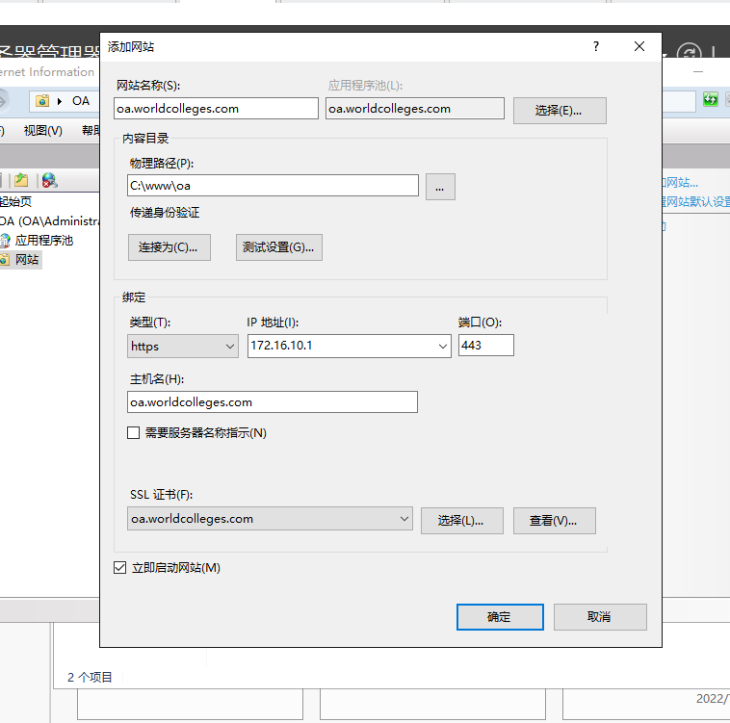This screenshot has height=723, width=730.
Task: Close the Add Website dialog
Action: click(x=639, y=46)
